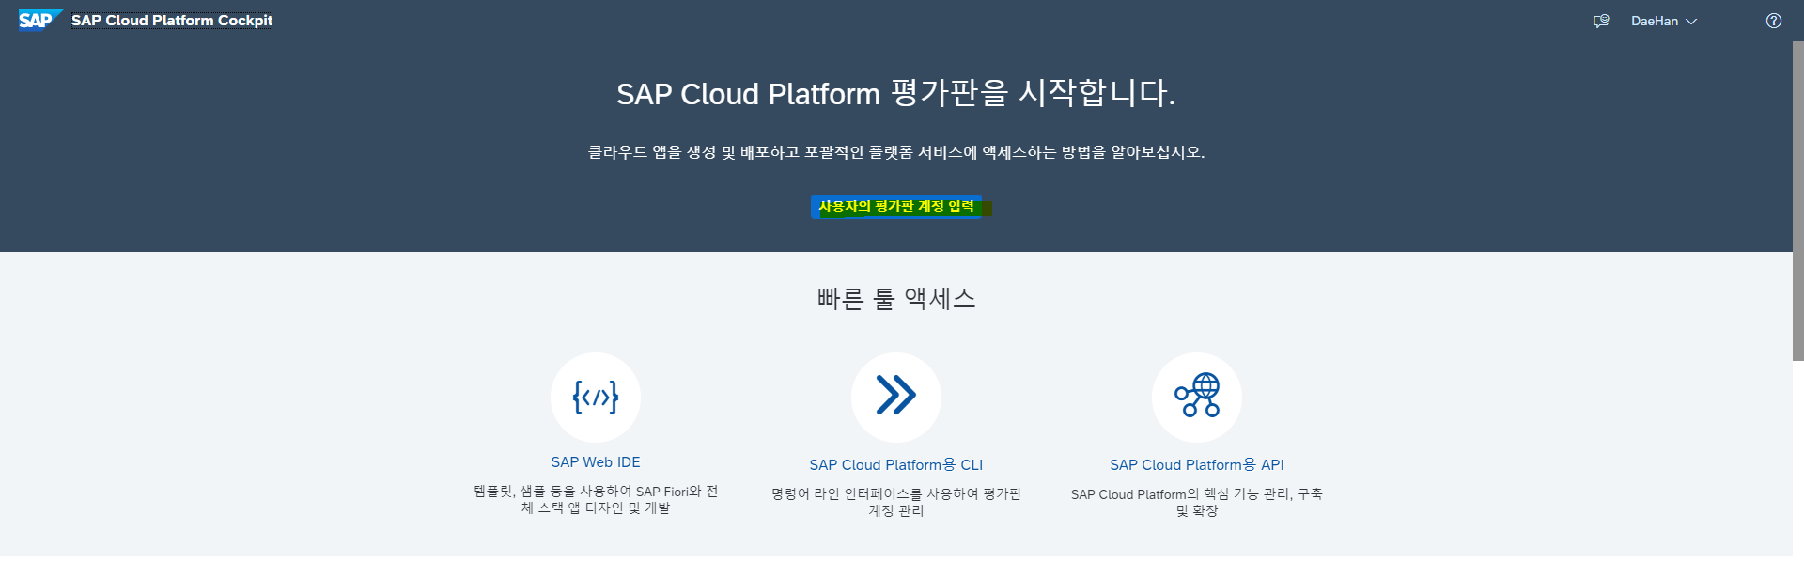Click the 빠른 툴 액세스 heading
Screen dimensions: 1804x578
pos(896,299)
